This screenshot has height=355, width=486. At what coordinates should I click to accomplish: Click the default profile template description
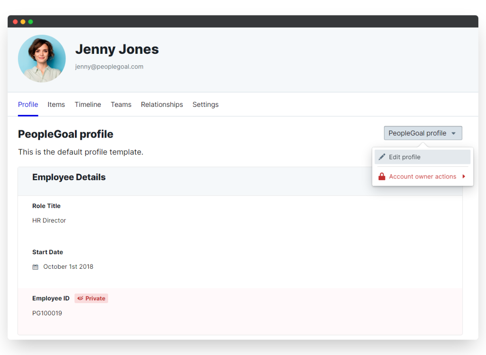[x=81, y=152]
